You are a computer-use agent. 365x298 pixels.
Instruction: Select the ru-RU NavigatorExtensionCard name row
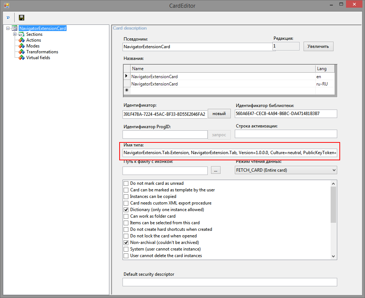[x=154, y=84]
